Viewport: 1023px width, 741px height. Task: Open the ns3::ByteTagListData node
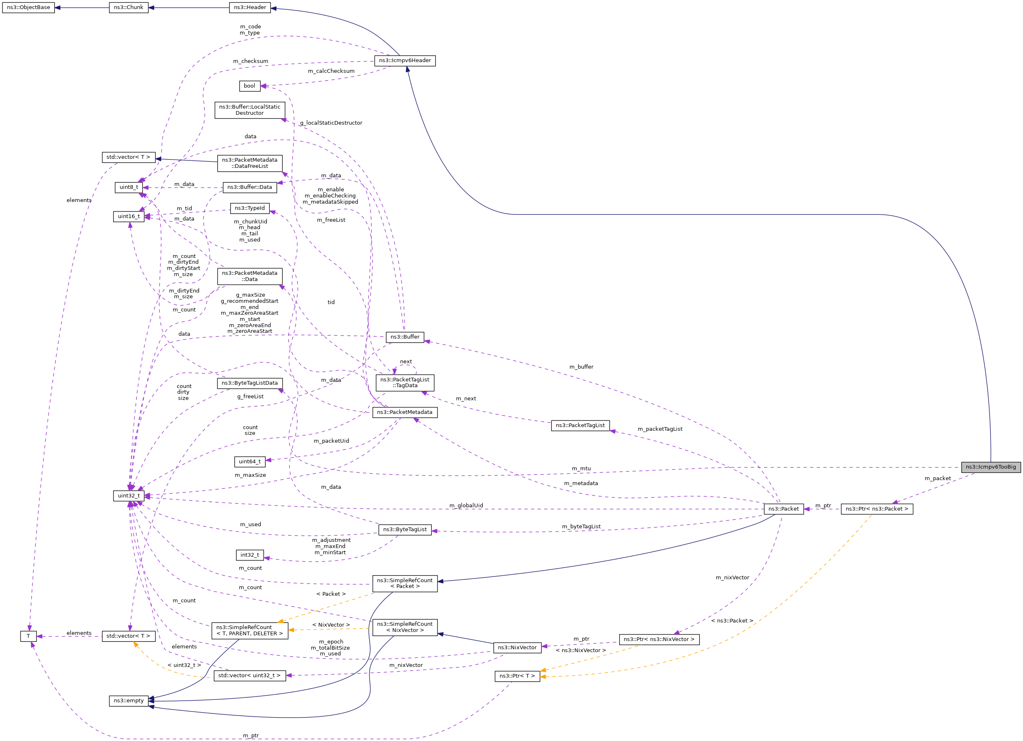click(x=250, y=383)
